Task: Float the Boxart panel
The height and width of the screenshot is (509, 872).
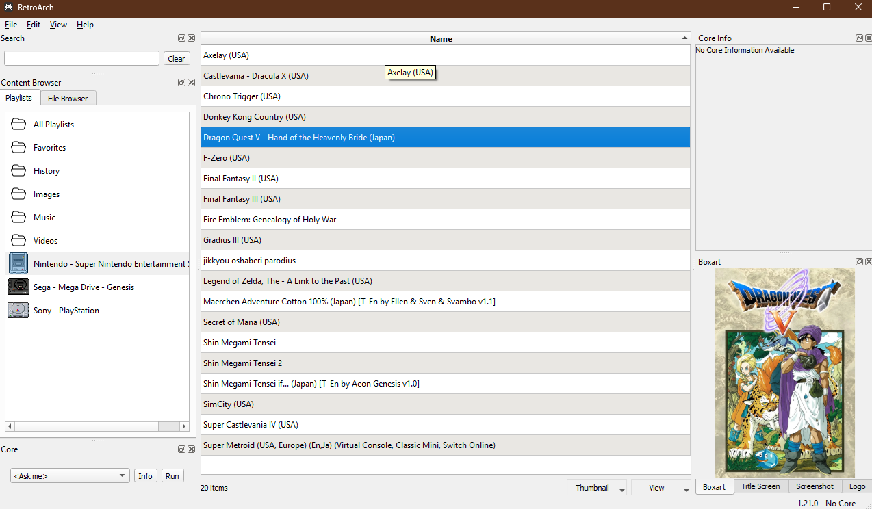Action: (859, 262)
